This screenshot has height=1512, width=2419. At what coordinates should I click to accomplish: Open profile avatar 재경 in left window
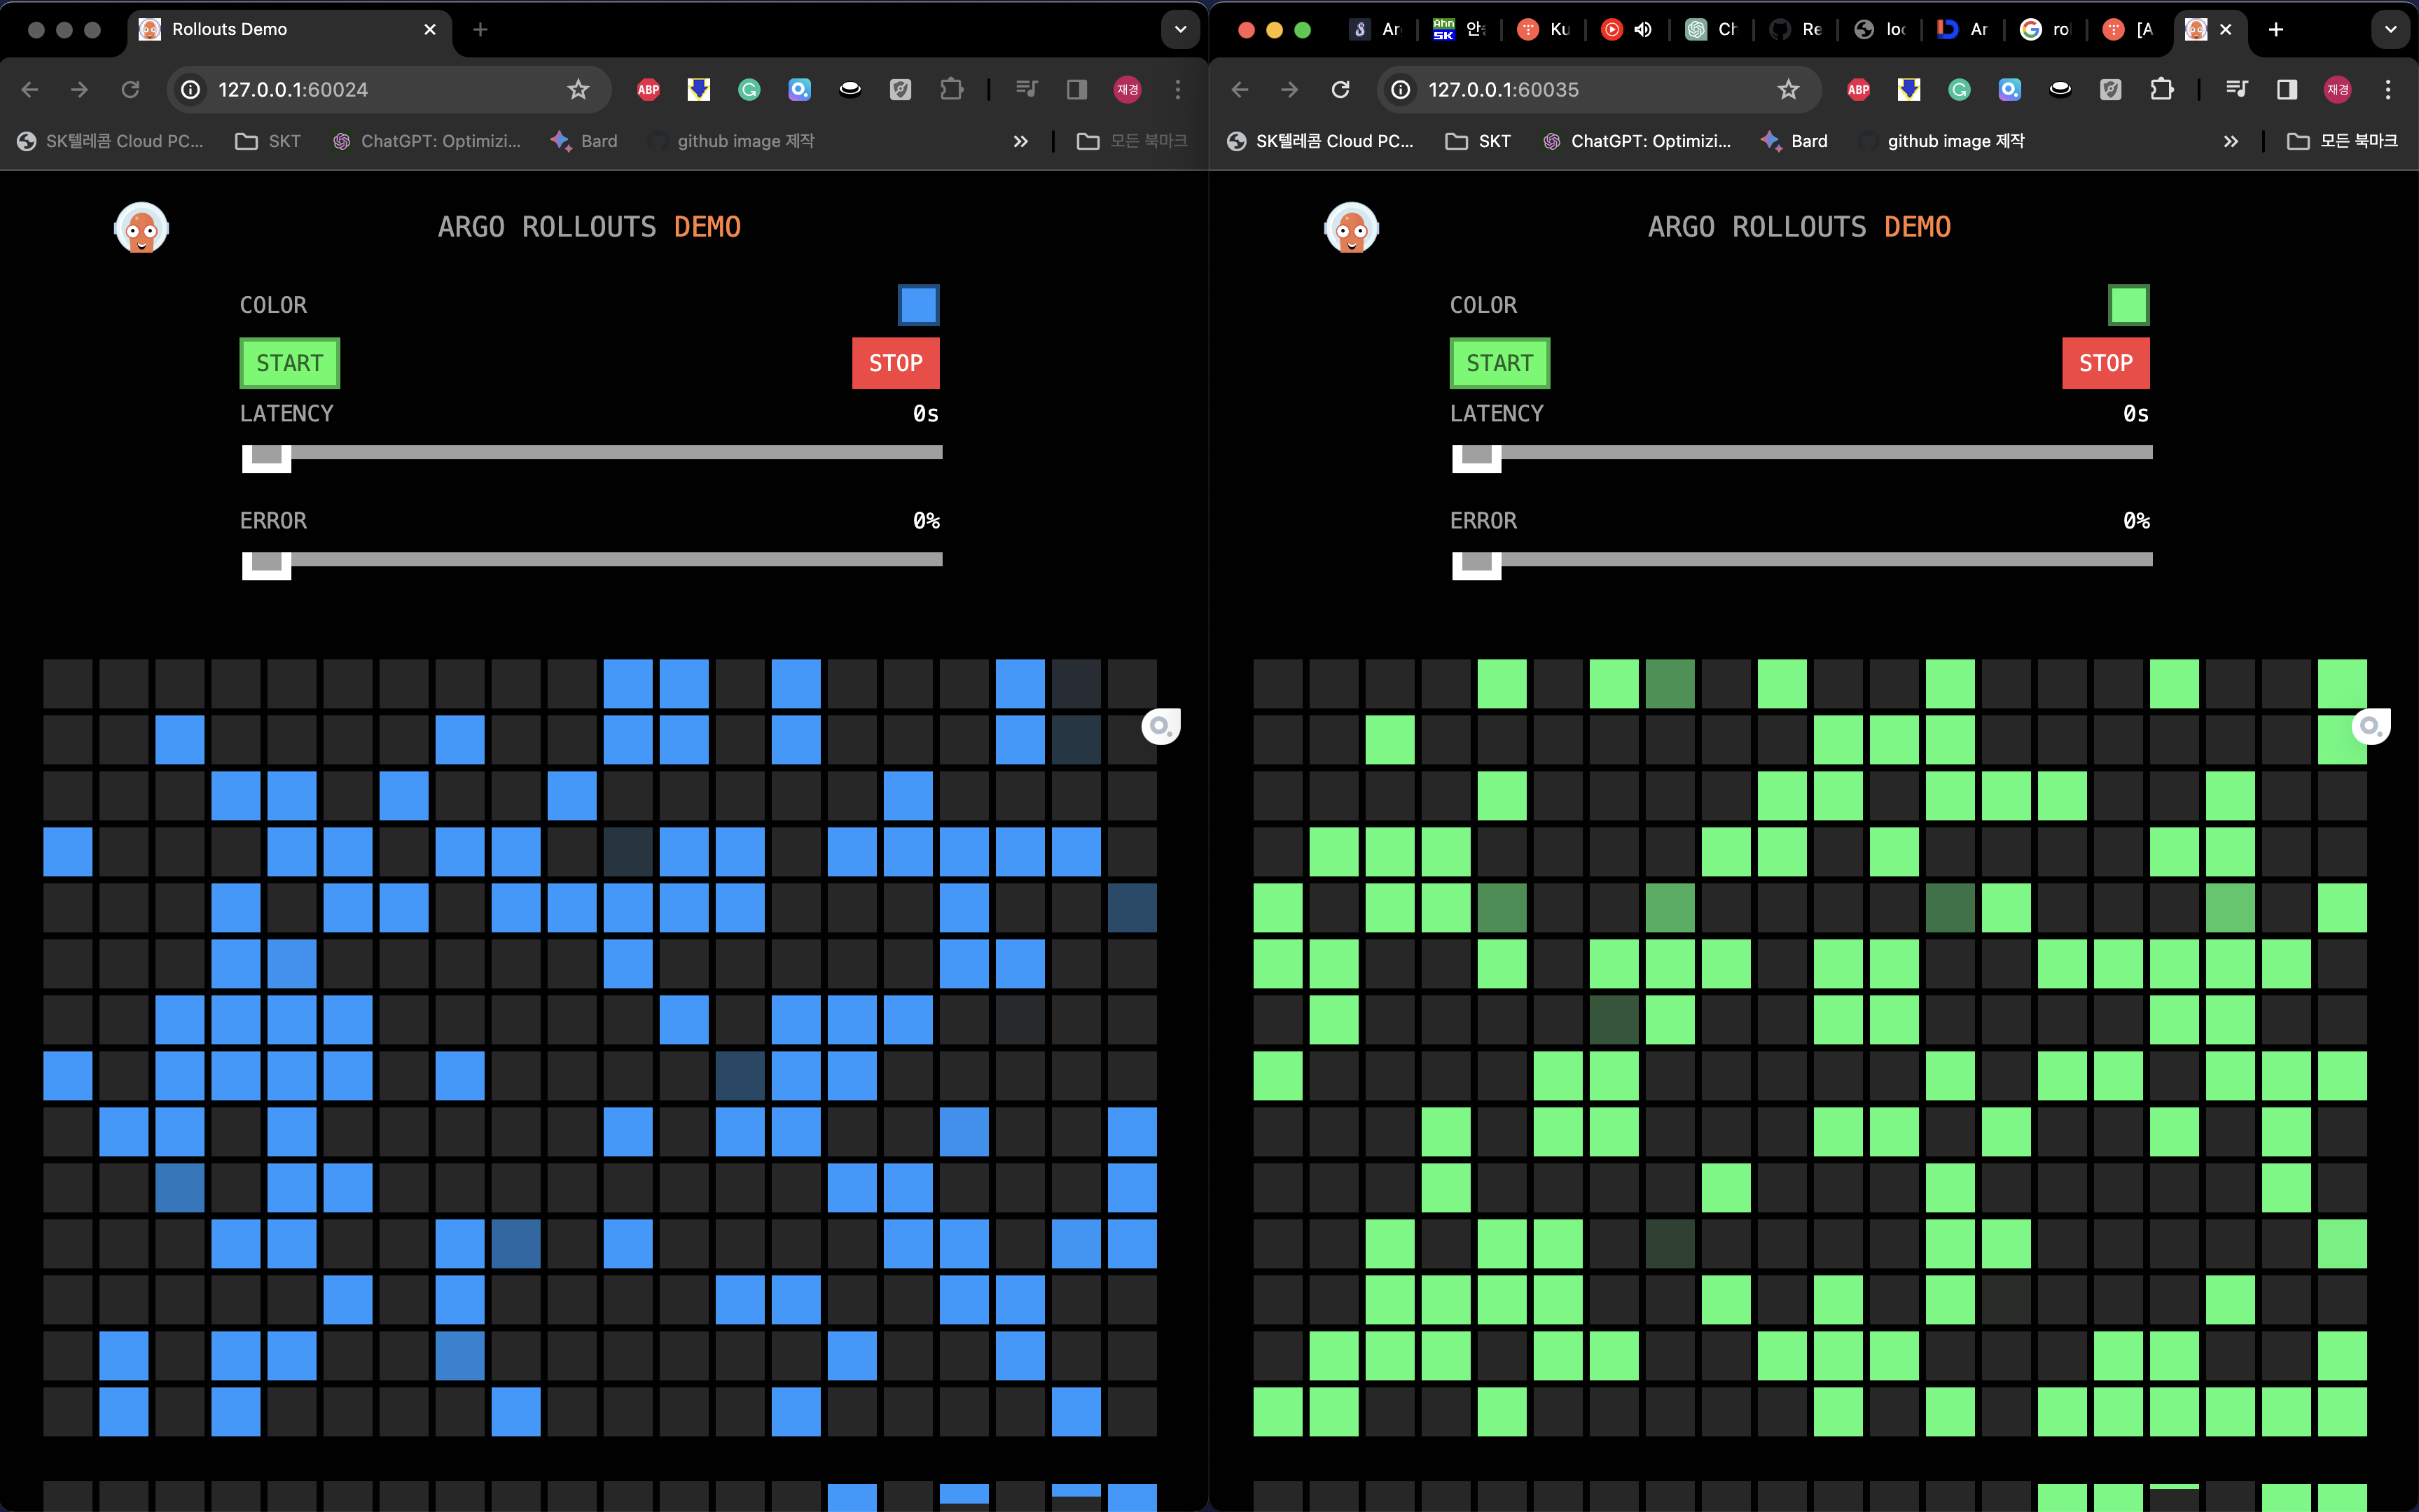pyautogui.click(x=1128, y=90)
